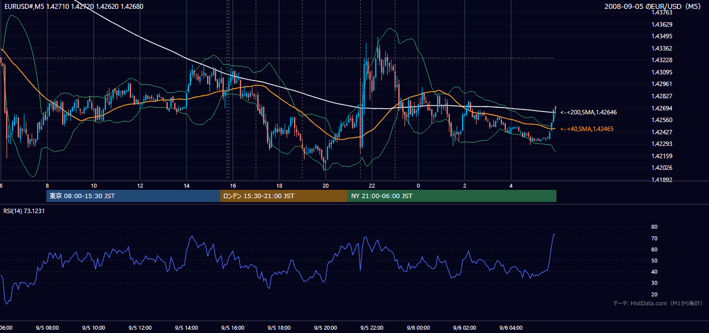Click price axis label 1.42694
709x333 pixels.
click(663, 108)
